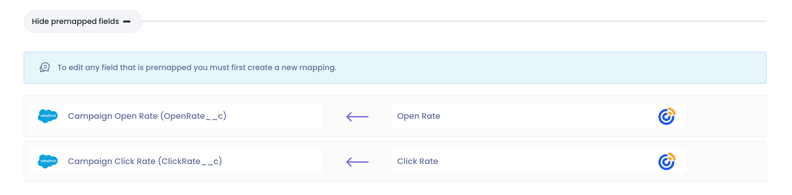Select the Campaign Open Rate (OpenRate__c) label

[x=148, y=116]
